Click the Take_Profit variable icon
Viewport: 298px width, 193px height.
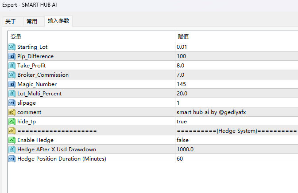tap(12, 66)
